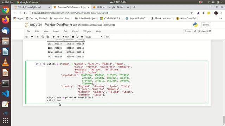This screenshot has width=225, height=126.
Task: Open the File menu
Action: (28, 31)
